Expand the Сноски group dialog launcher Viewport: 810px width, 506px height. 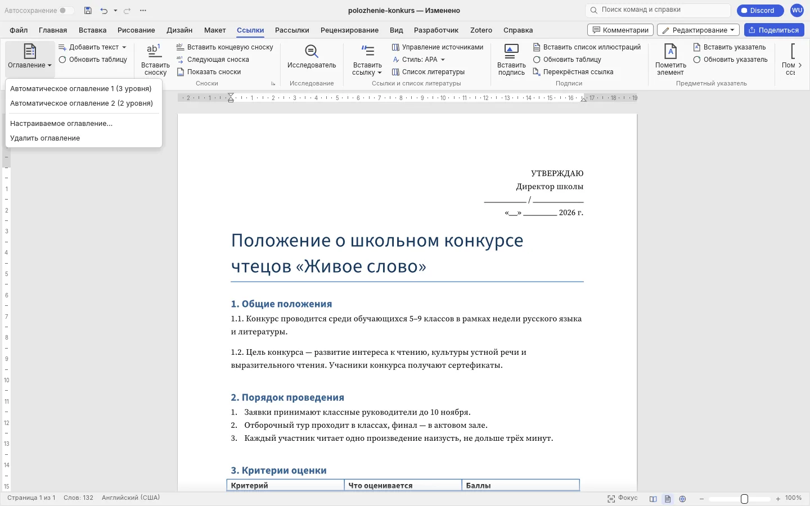(x=273, y=84)
